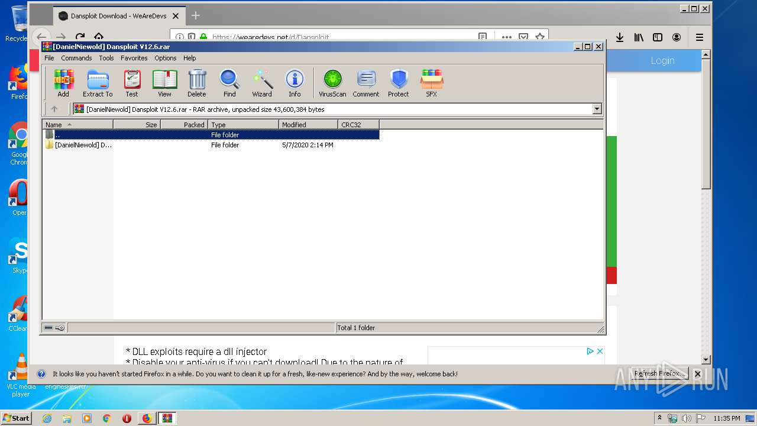Open WinRAR File menu
The height and width of the screenshot is (426, 757).
pos(49,58)
